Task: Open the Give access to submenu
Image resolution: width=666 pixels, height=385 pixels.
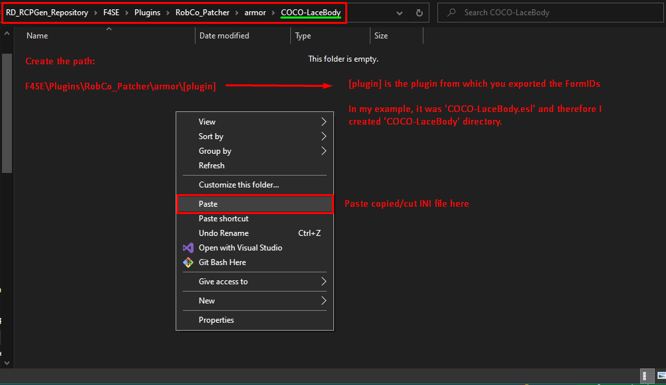Action: click(x=255, y=282)
